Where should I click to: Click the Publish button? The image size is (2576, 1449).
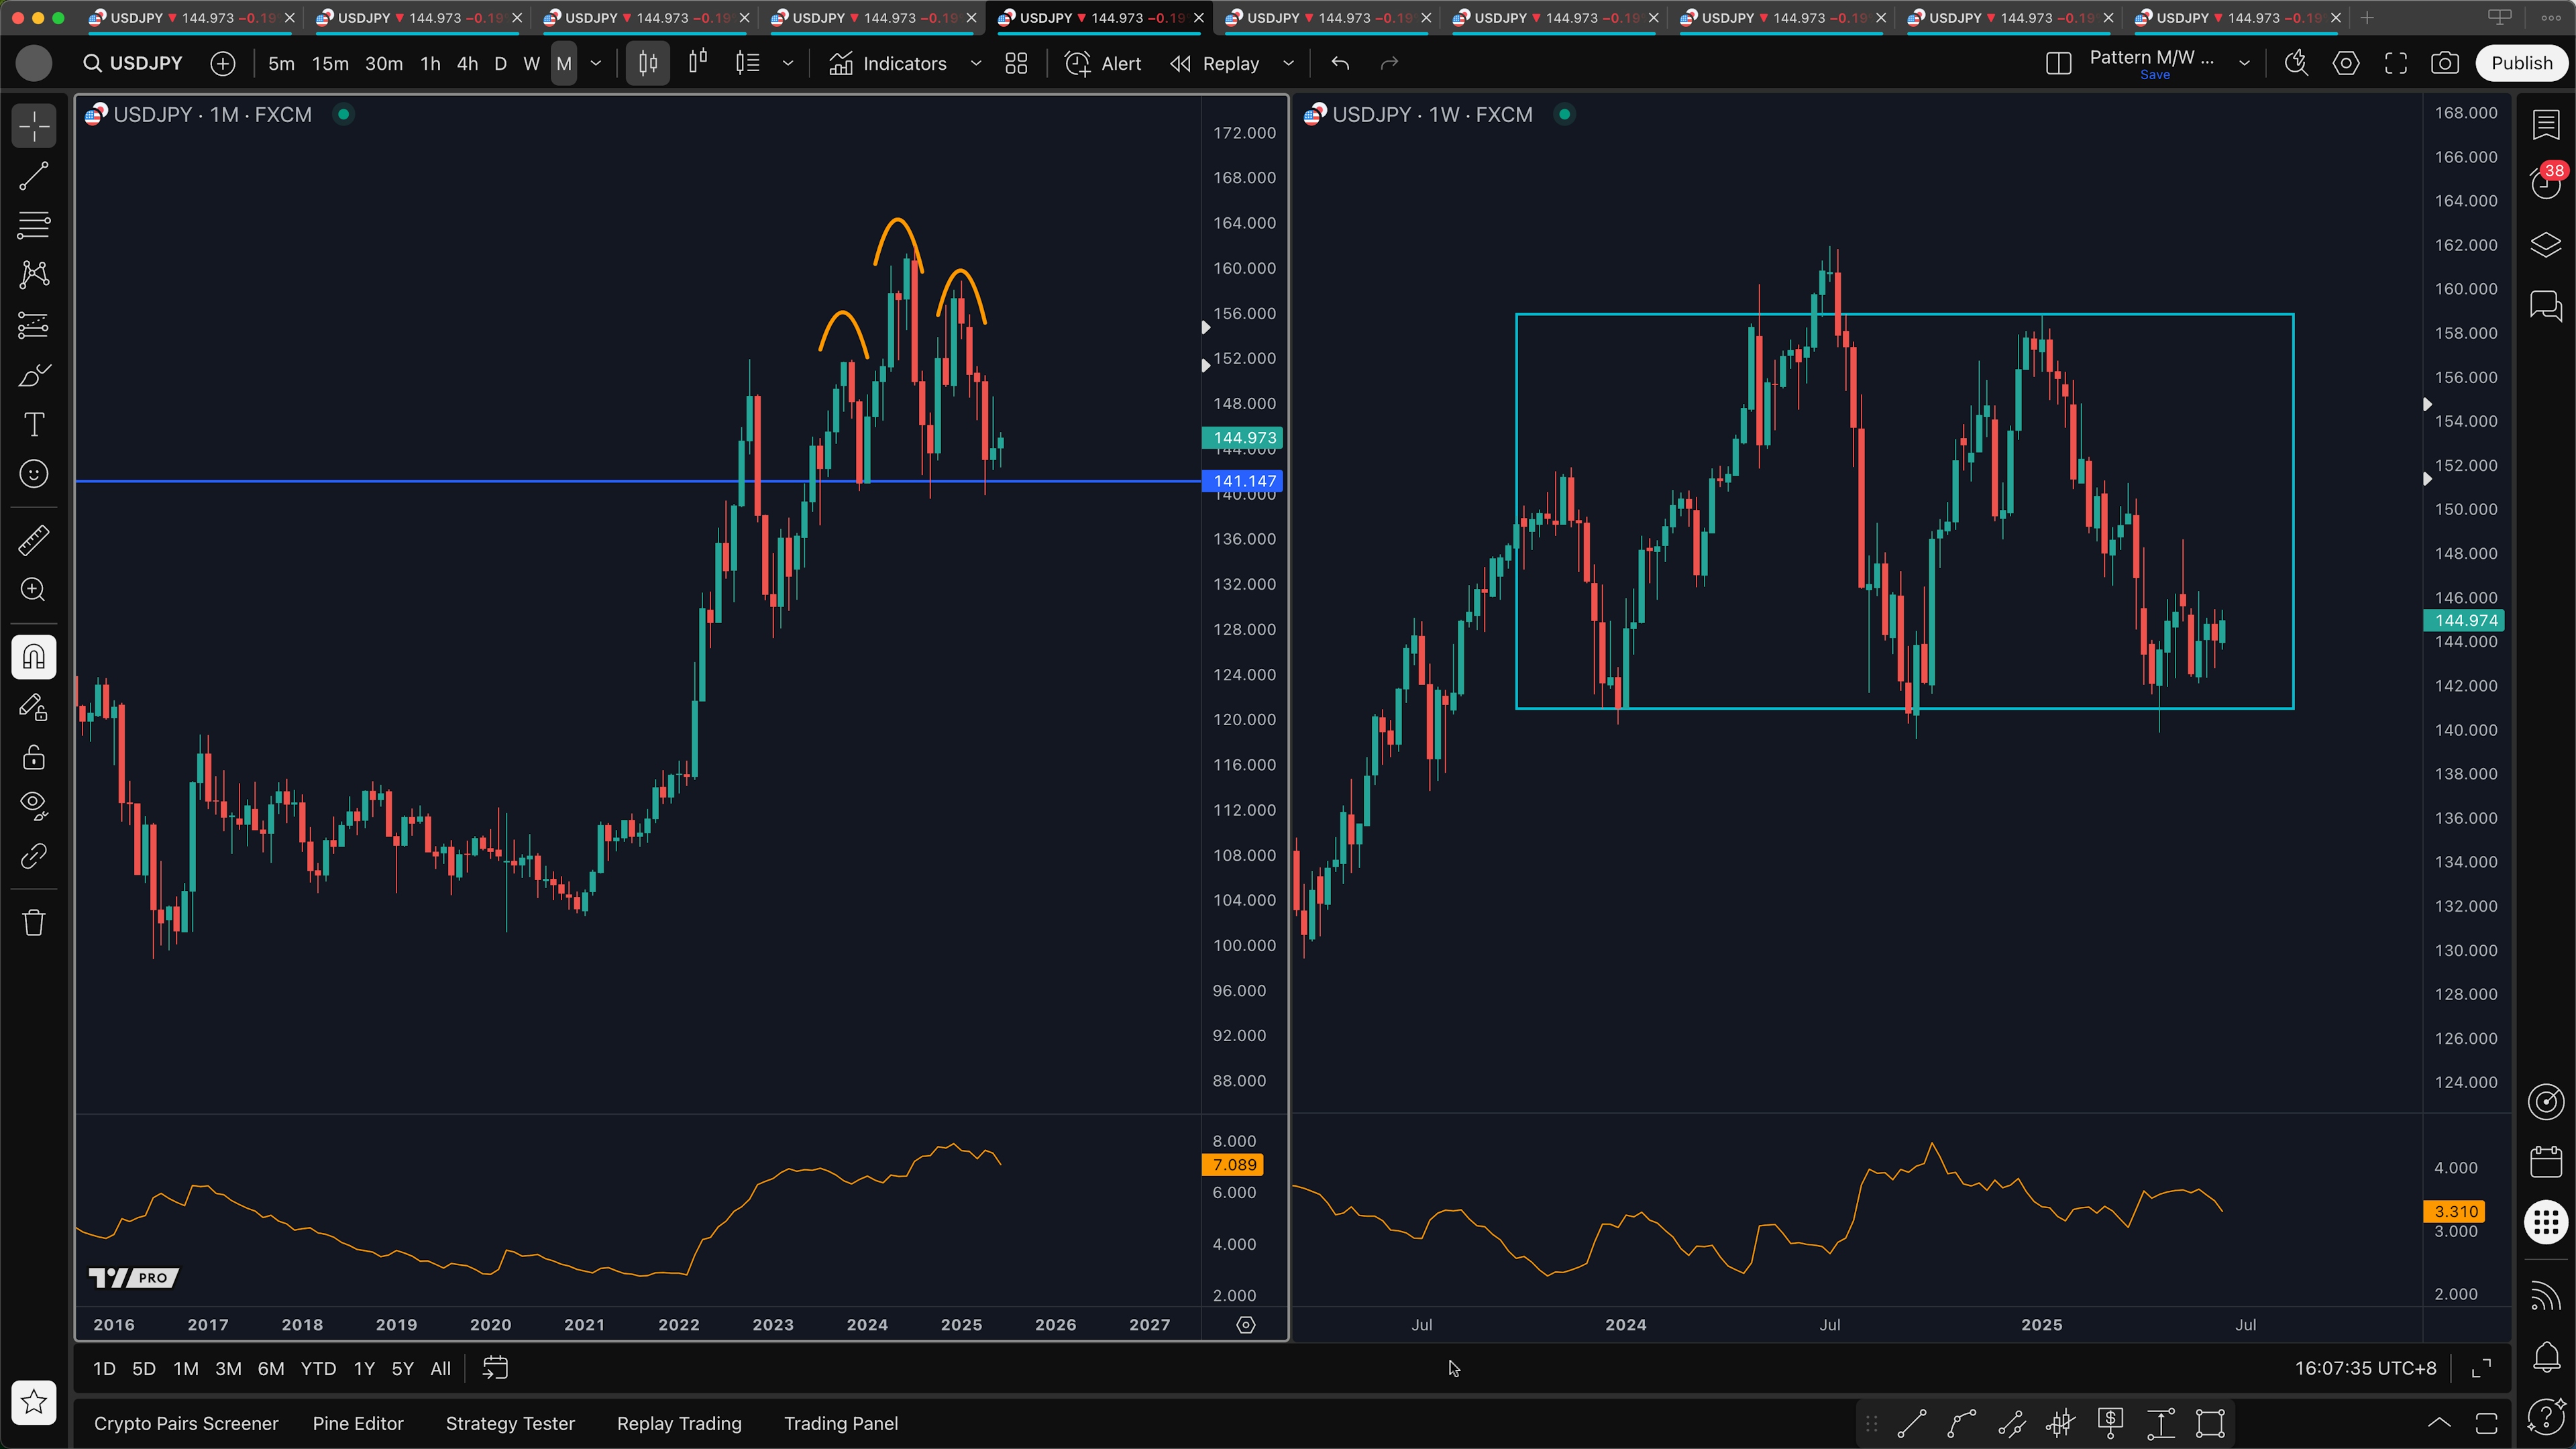[x=2520, y=63]
